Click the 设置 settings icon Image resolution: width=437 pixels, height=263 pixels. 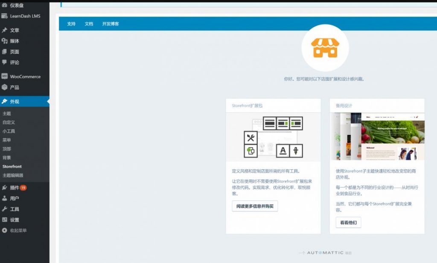(4, 220)
